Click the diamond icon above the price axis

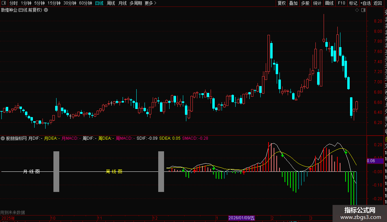point(357,10)
